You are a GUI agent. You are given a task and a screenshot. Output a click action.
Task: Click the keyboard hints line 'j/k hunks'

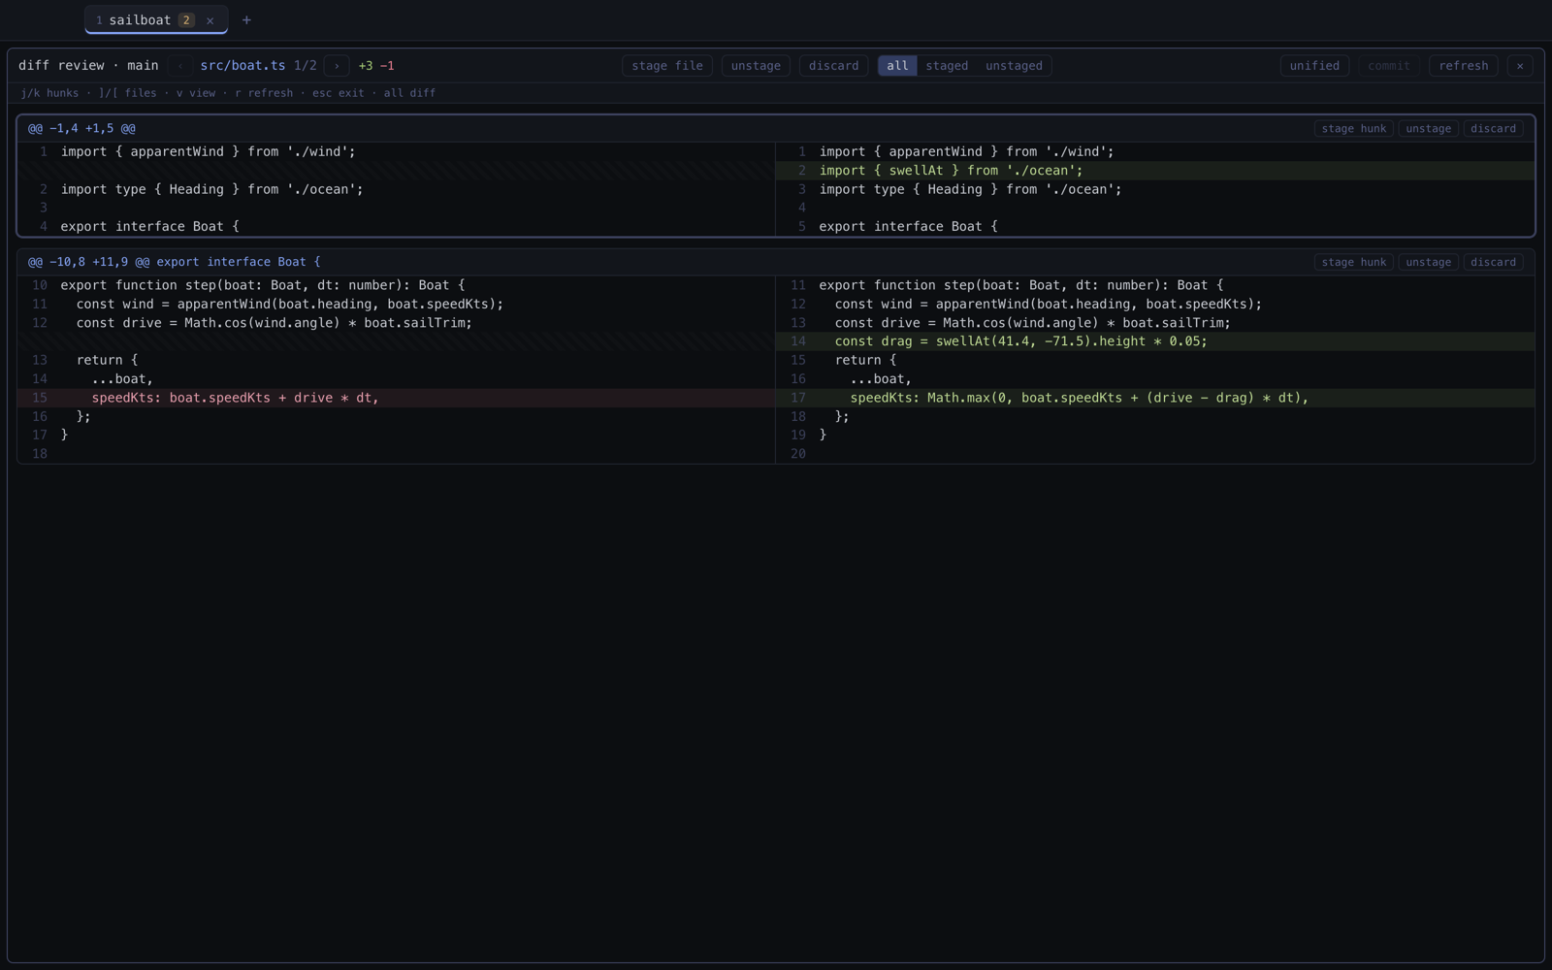point(228,93)
